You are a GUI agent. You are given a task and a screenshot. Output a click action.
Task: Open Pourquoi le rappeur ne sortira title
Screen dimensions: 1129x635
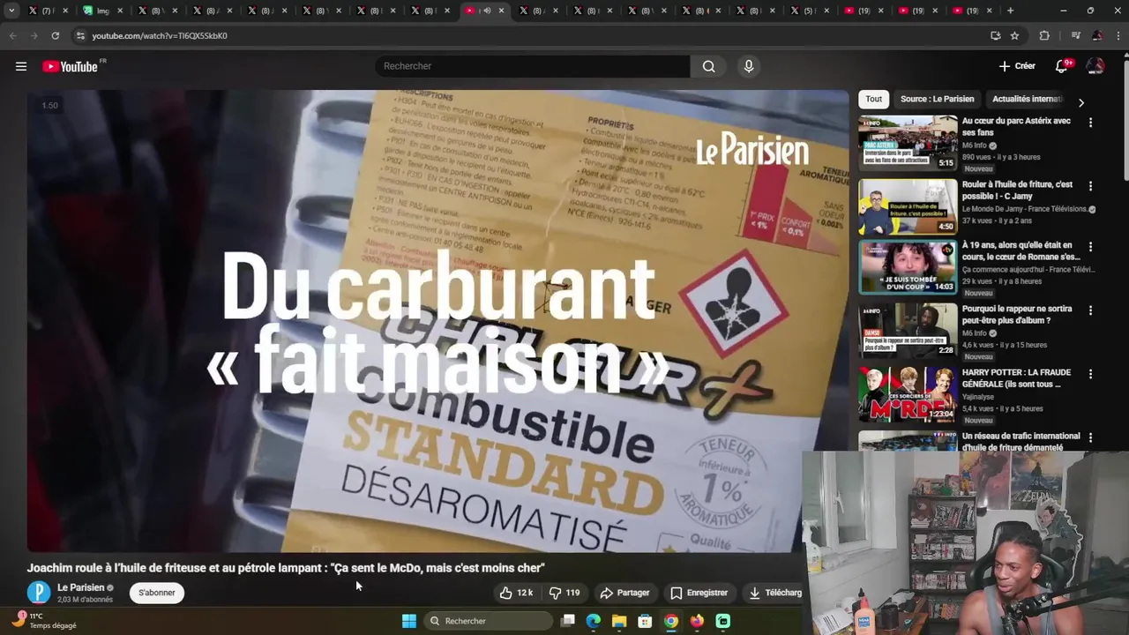[x=1017, y=315]
